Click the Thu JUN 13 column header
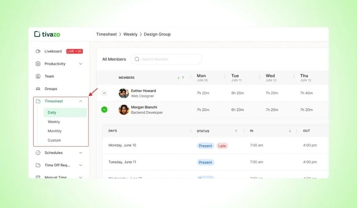The image size is (357, 208). click(x=305, y=77)
